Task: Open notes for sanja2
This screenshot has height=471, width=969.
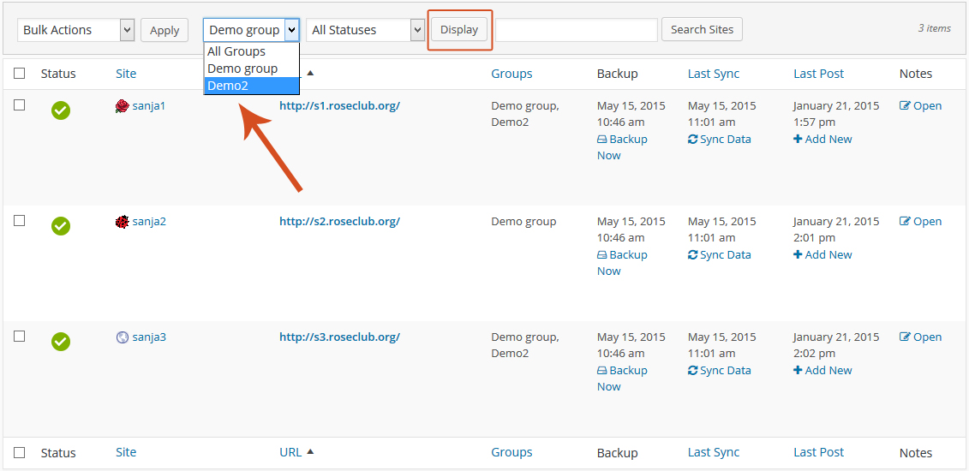Action: click(921, 221)
